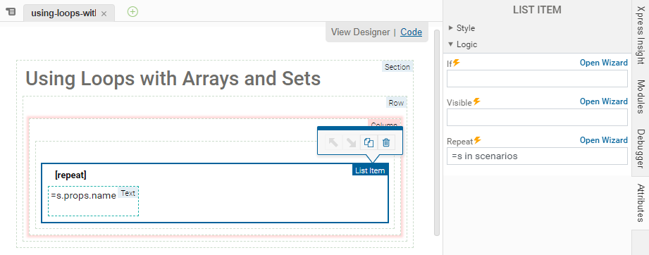Switch to the Code view
649x255 pixels.
click(411, 32)
